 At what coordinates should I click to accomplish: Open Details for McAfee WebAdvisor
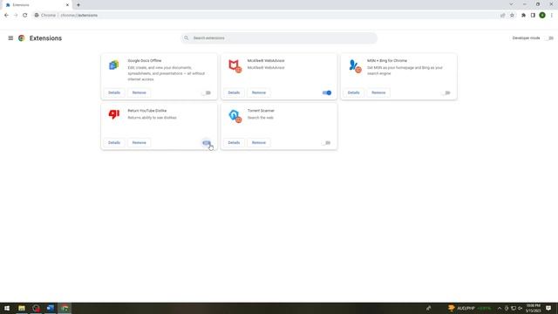pos(234,92)
